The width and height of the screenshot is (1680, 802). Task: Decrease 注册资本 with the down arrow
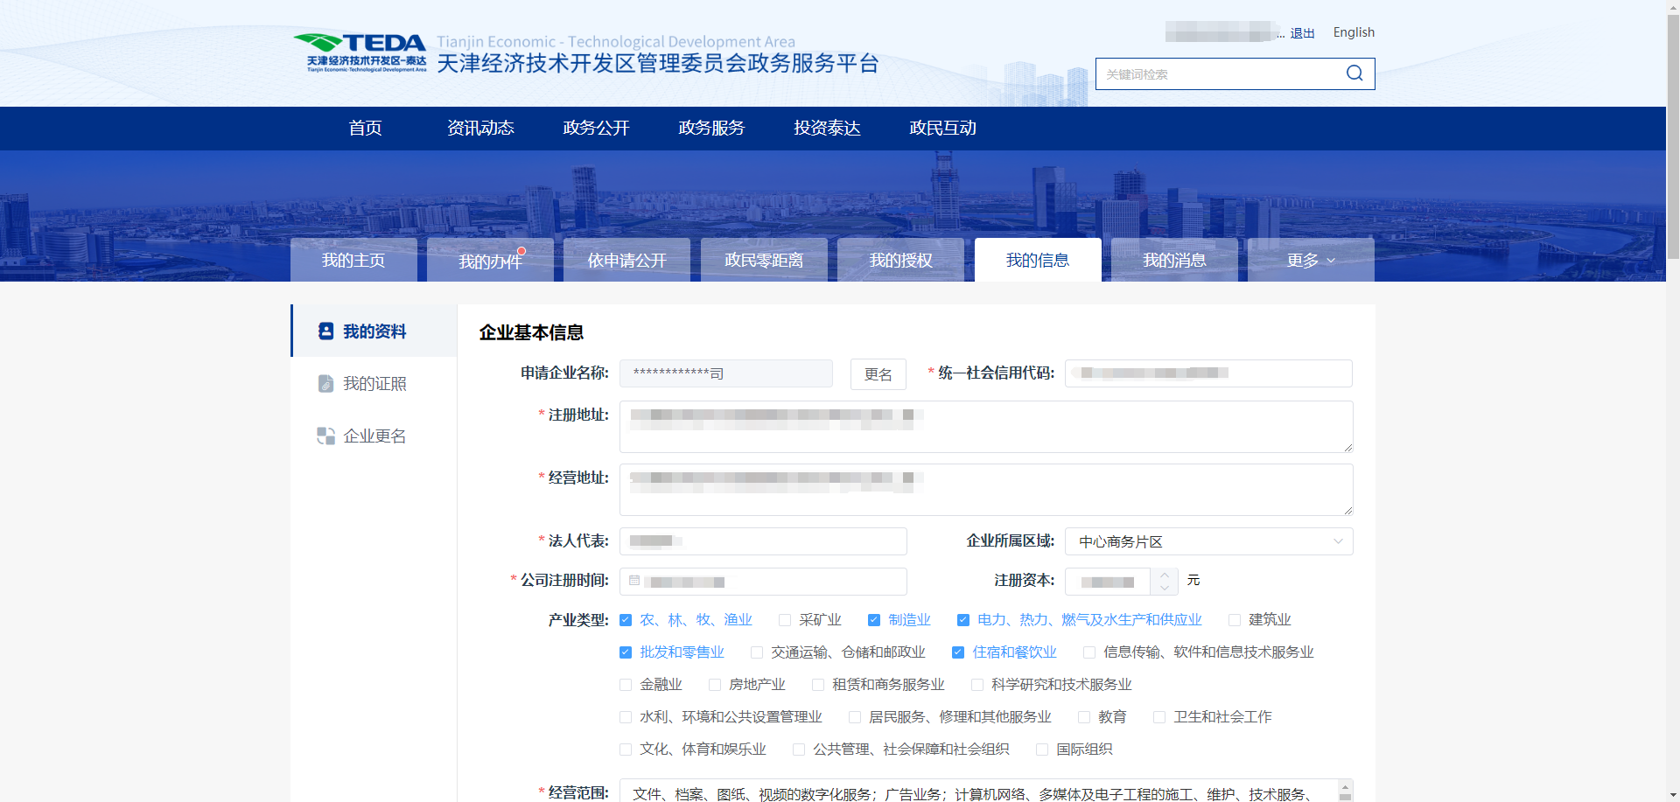[x=1164, y=589]
